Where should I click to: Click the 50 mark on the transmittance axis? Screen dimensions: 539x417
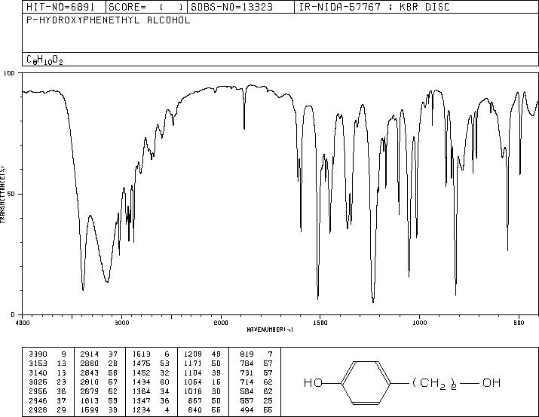pos(12,194)
